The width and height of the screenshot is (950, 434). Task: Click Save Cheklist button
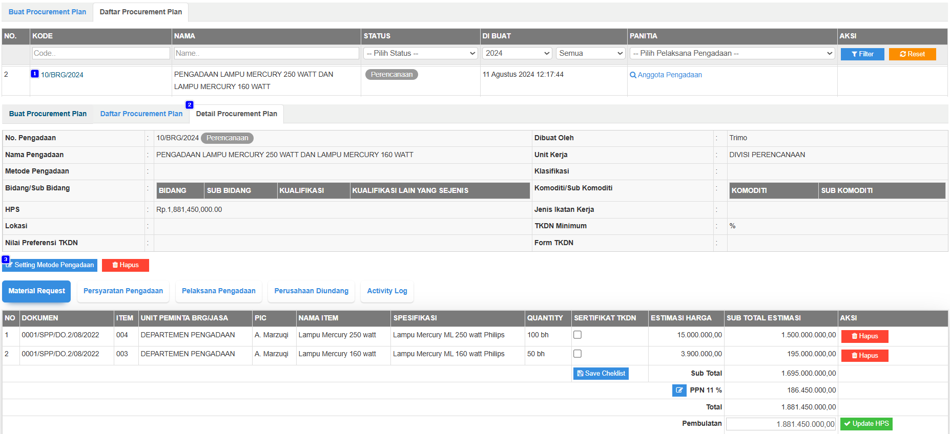pos(601,374)
